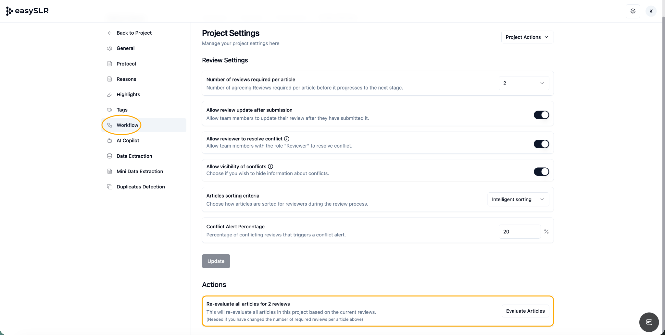Turn off Allow visibility of conflicts
This screenshot has height=335, width=665.
541,172
